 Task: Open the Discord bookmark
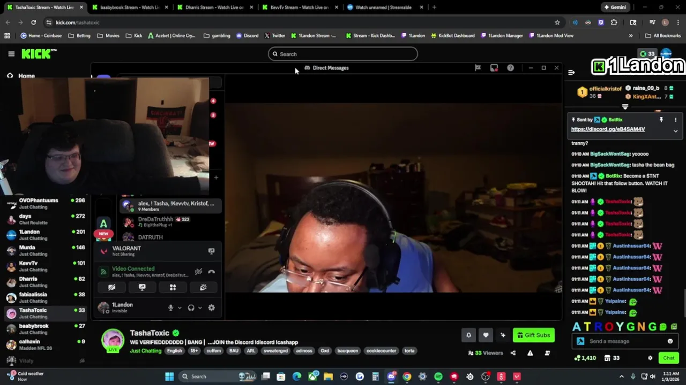point(247,36)
